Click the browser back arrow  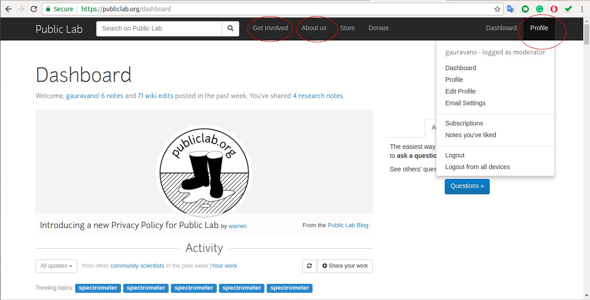[9, 9]
